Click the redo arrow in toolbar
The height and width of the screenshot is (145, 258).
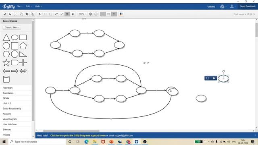tap(10, 14)
